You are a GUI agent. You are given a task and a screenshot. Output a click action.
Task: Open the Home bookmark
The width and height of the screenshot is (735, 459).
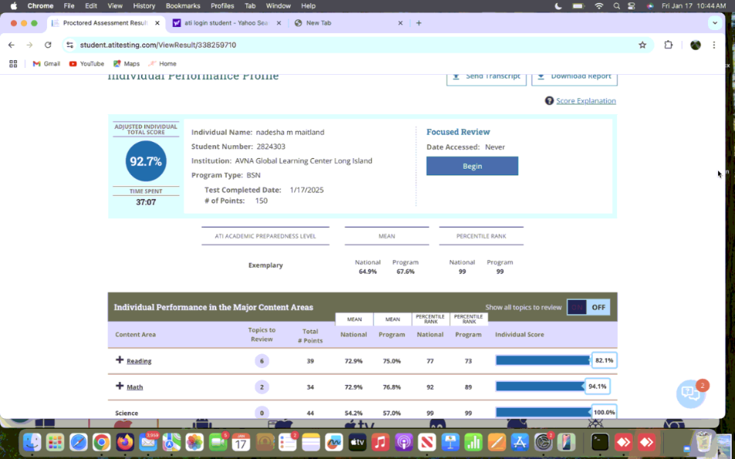(x=162, y=64)
